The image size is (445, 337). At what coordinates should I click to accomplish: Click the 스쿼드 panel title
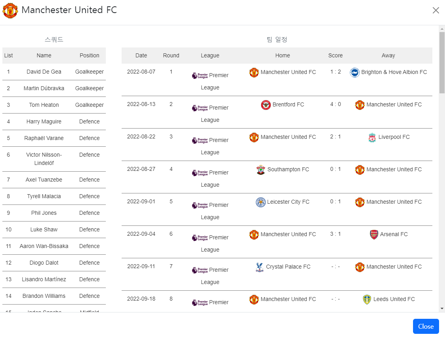click(54, 39)
